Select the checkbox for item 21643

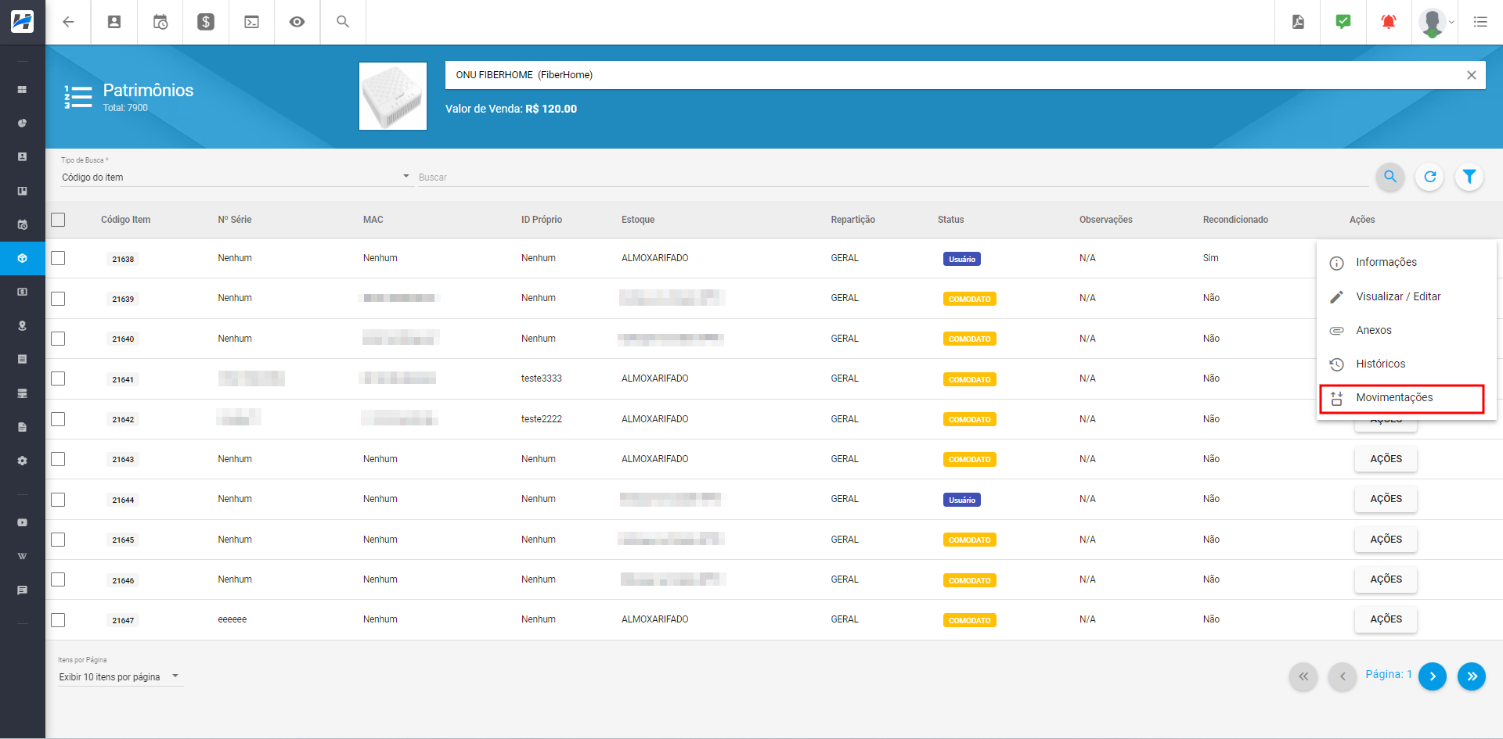click(58, 459)
